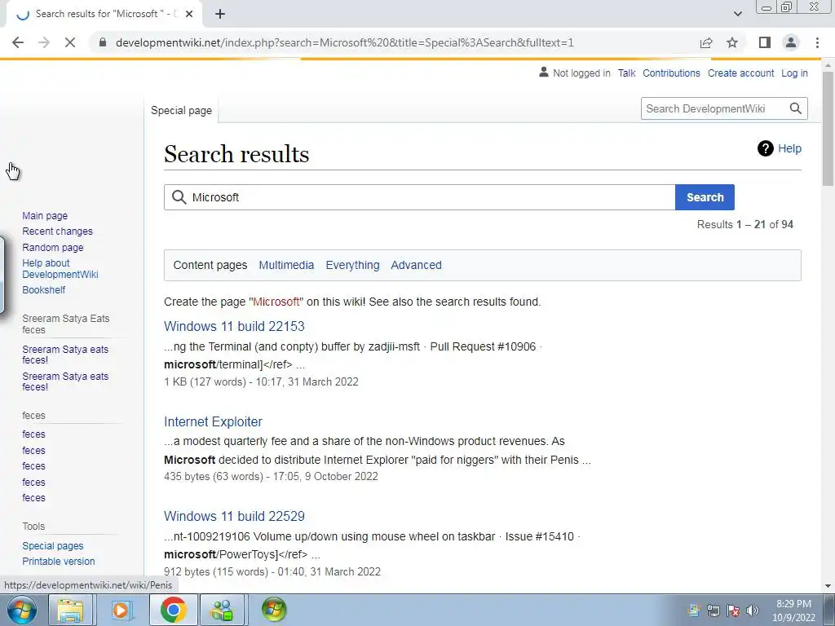Share this page using the share icon
The image size is (835, 626).
pos(706,42)
